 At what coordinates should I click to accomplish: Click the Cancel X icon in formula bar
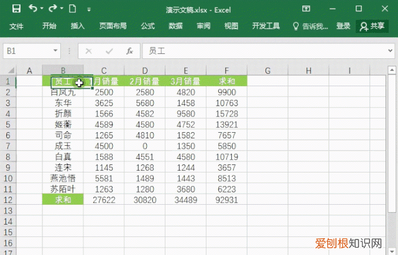click(x=88, y=51)
